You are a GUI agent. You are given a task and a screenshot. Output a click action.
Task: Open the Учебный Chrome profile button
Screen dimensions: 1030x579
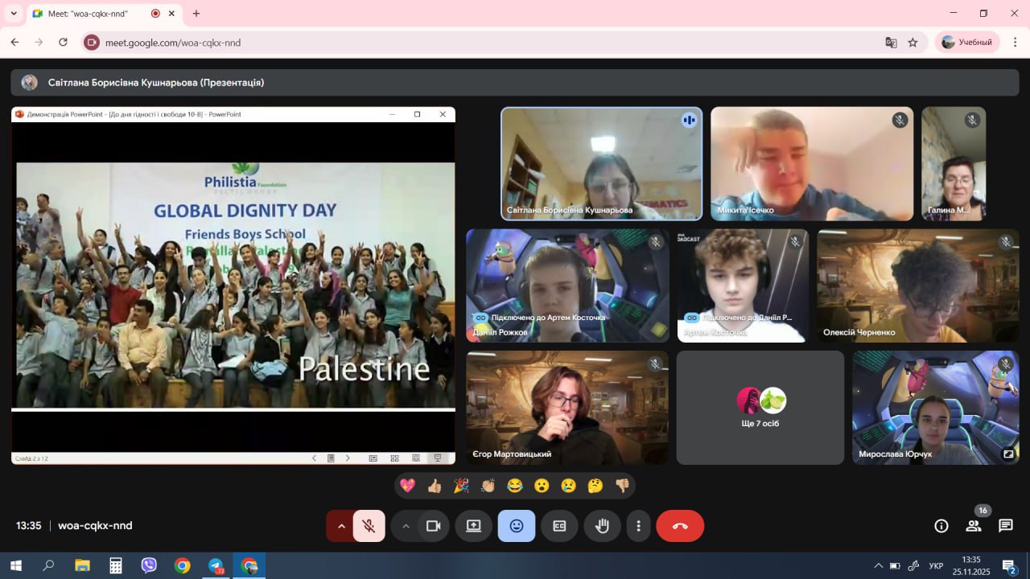(x=966, y=43)
